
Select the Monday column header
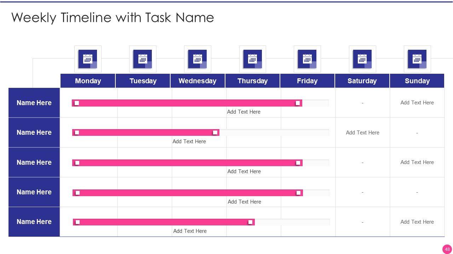pyautogui.click(x=88, y=81)
